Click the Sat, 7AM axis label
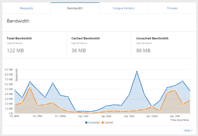The width and height of the screenshot is (198, 136). click(129, 116)
